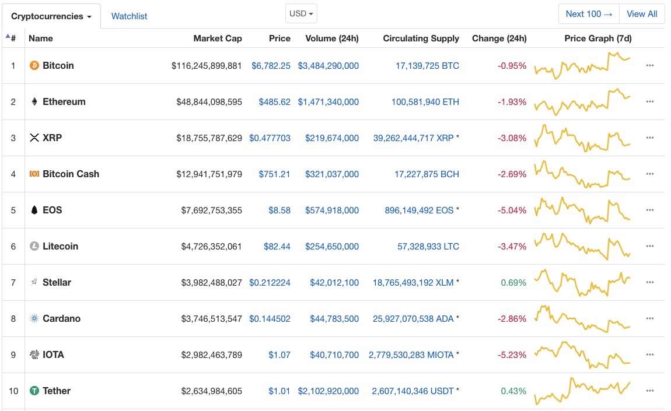Open the Bitcoin Cash name link

(x=71, y=174)
